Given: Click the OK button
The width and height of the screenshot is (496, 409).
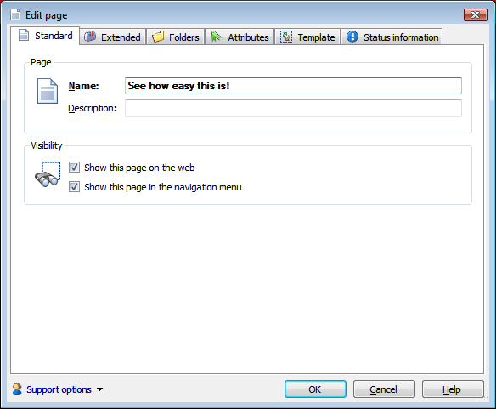Looking at the screenshot, I should click(315, 389).
